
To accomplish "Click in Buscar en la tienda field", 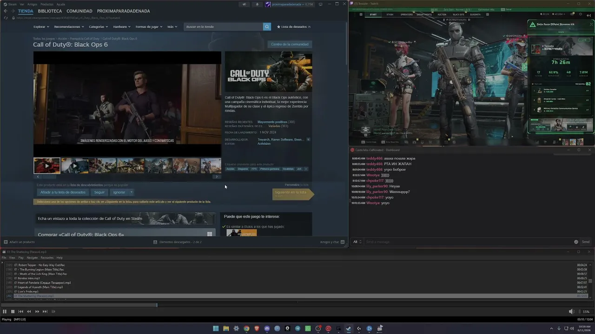I will tap(224, 26).
